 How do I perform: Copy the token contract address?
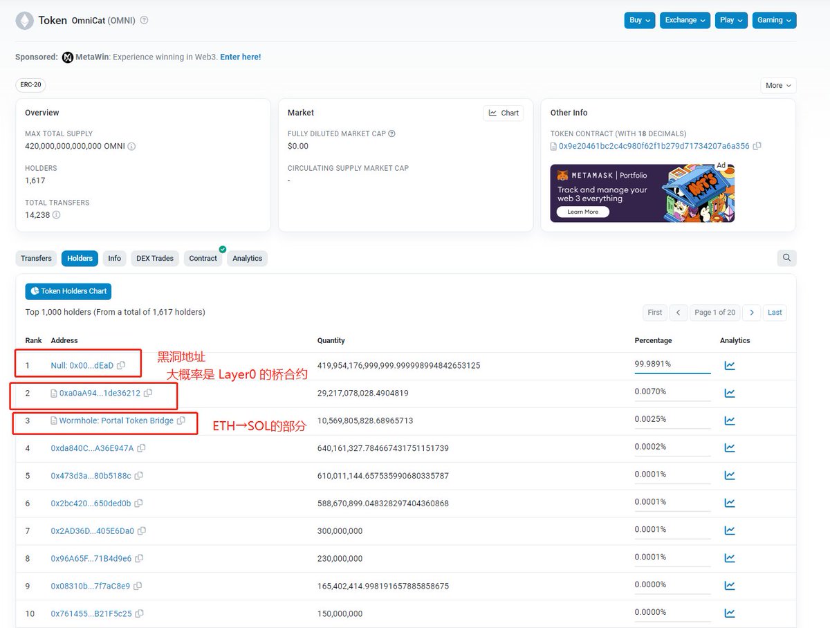click(x=757, y=146)
